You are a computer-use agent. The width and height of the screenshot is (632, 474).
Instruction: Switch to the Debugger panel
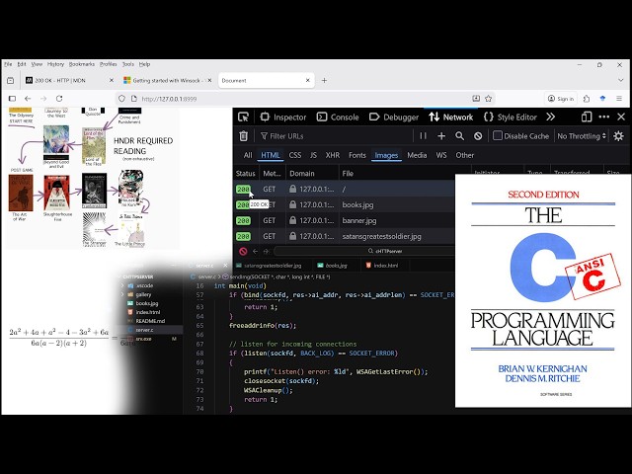(394, 118)
